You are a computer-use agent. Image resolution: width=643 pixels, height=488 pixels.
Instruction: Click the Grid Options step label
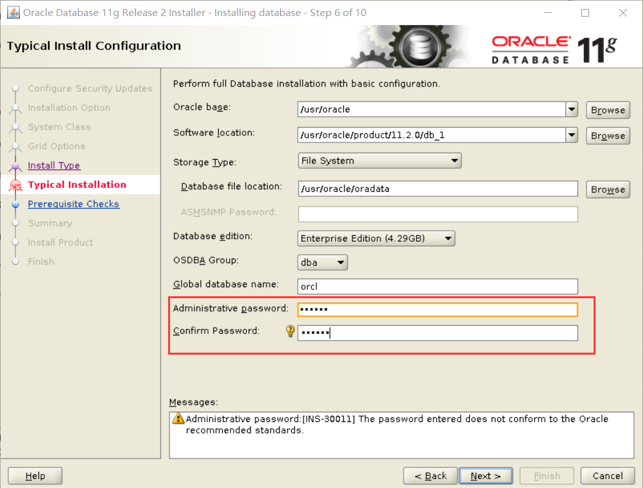56,146
